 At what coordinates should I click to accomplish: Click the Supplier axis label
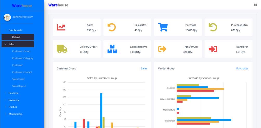pyautogui.click(x=171, y=88)
